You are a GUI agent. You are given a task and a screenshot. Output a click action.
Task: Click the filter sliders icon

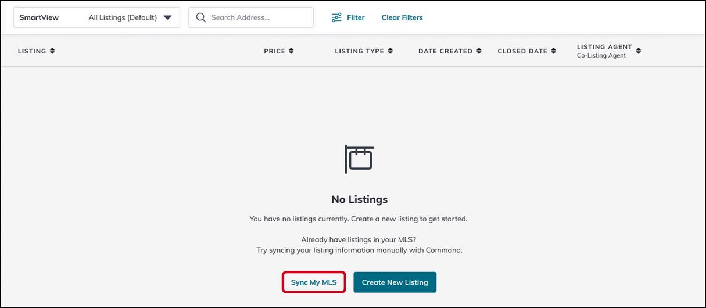(336, 17)
